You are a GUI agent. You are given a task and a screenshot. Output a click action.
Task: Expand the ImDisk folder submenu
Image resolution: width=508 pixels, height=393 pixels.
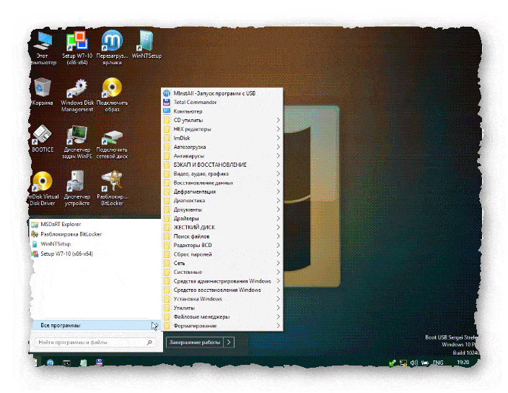222,138
